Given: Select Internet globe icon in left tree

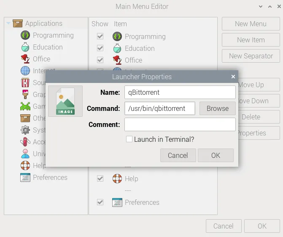Looking at the screenshot, I should [25, 71].
